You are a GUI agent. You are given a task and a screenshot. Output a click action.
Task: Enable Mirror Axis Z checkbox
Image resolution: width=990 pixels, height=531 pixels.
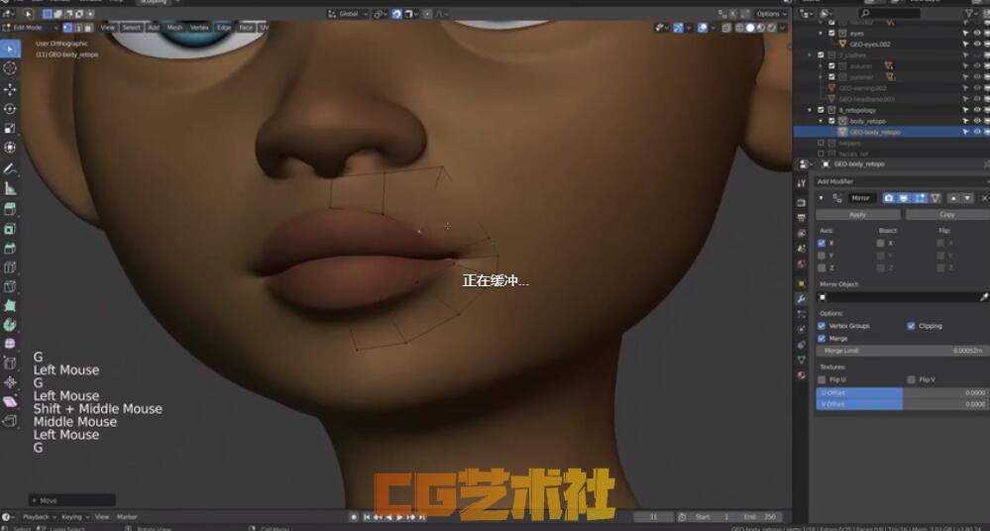tap(822, 268)
